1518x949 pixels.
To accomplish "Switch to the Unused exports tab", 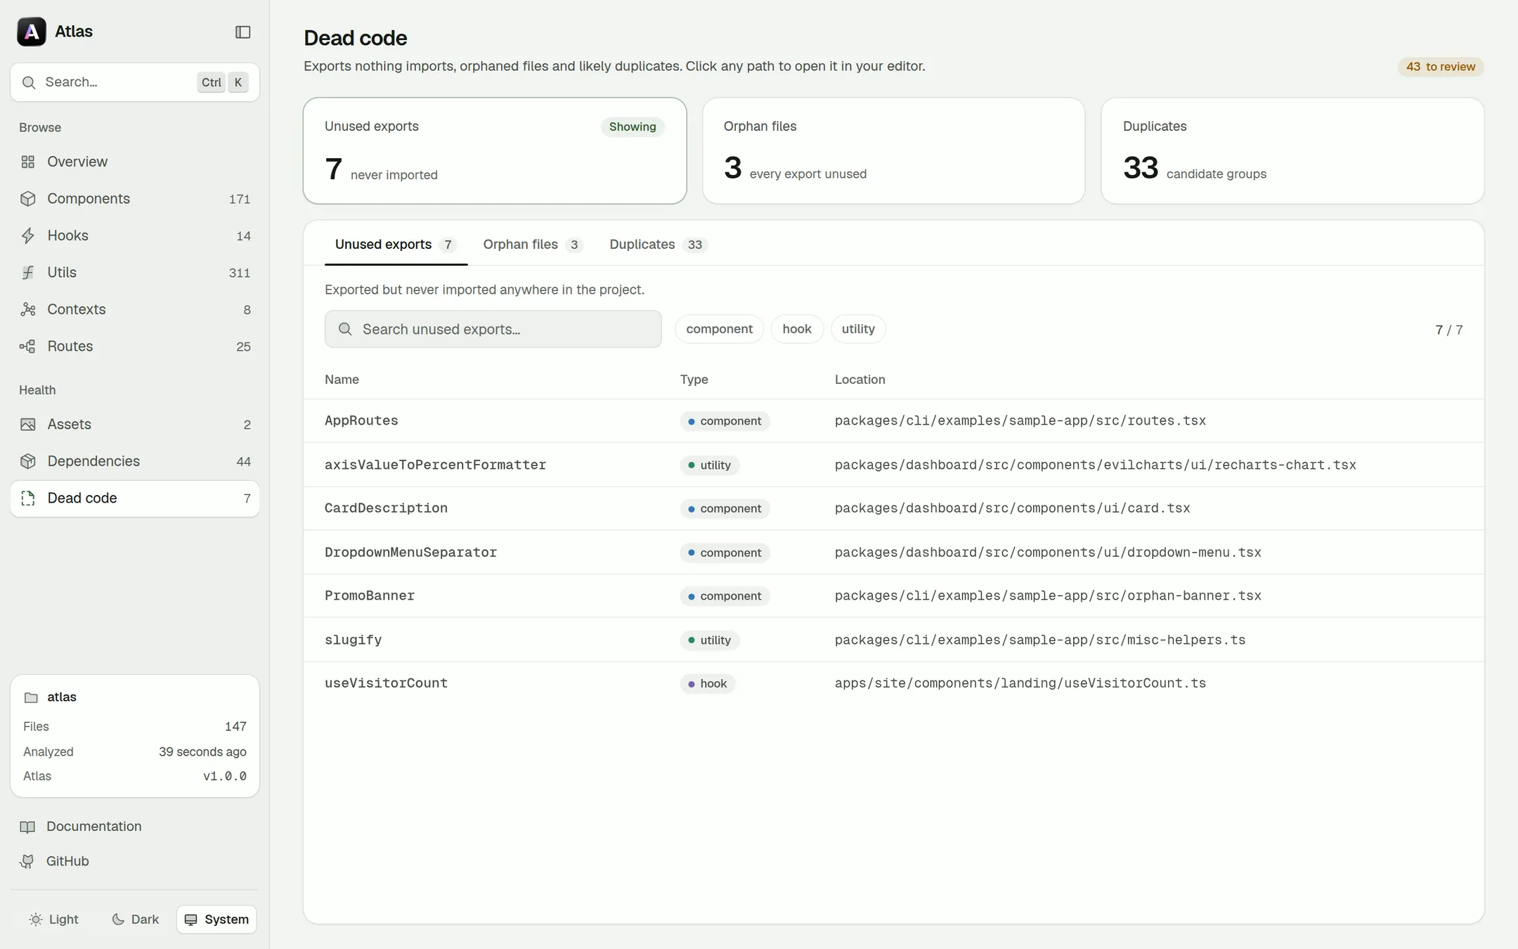I will point(396,245).
